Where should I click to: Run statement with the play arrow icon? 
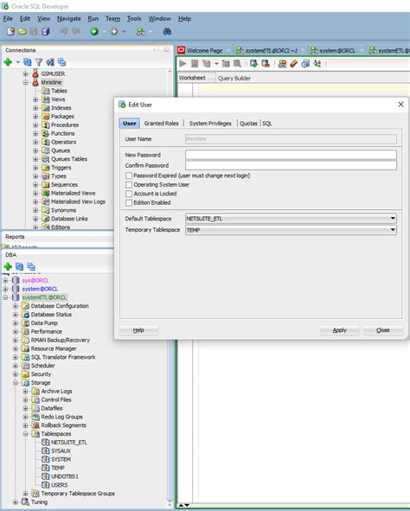pyautogui.click(x=183, y=63)
